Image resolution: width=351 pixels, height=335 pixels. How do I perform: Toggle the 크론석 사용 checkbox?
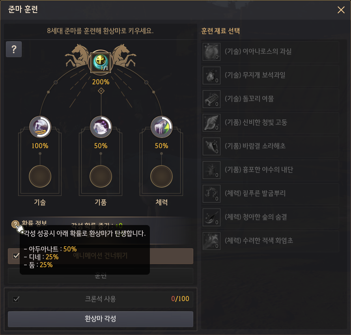16,299
